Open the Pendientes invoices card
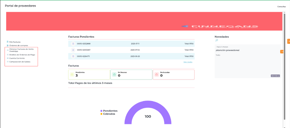This screenshot has height=128, width=290. pos(89,74)
